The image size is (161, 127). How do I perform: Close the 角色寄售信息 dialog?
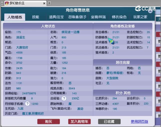pyautogui.click(x=151, y=11)
